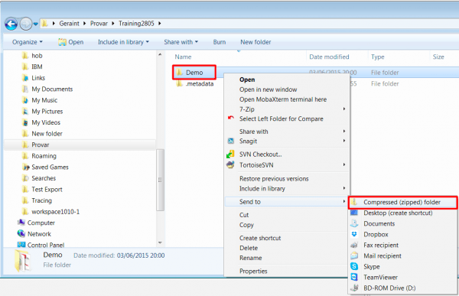Sort by Type column header

point(378,57)
